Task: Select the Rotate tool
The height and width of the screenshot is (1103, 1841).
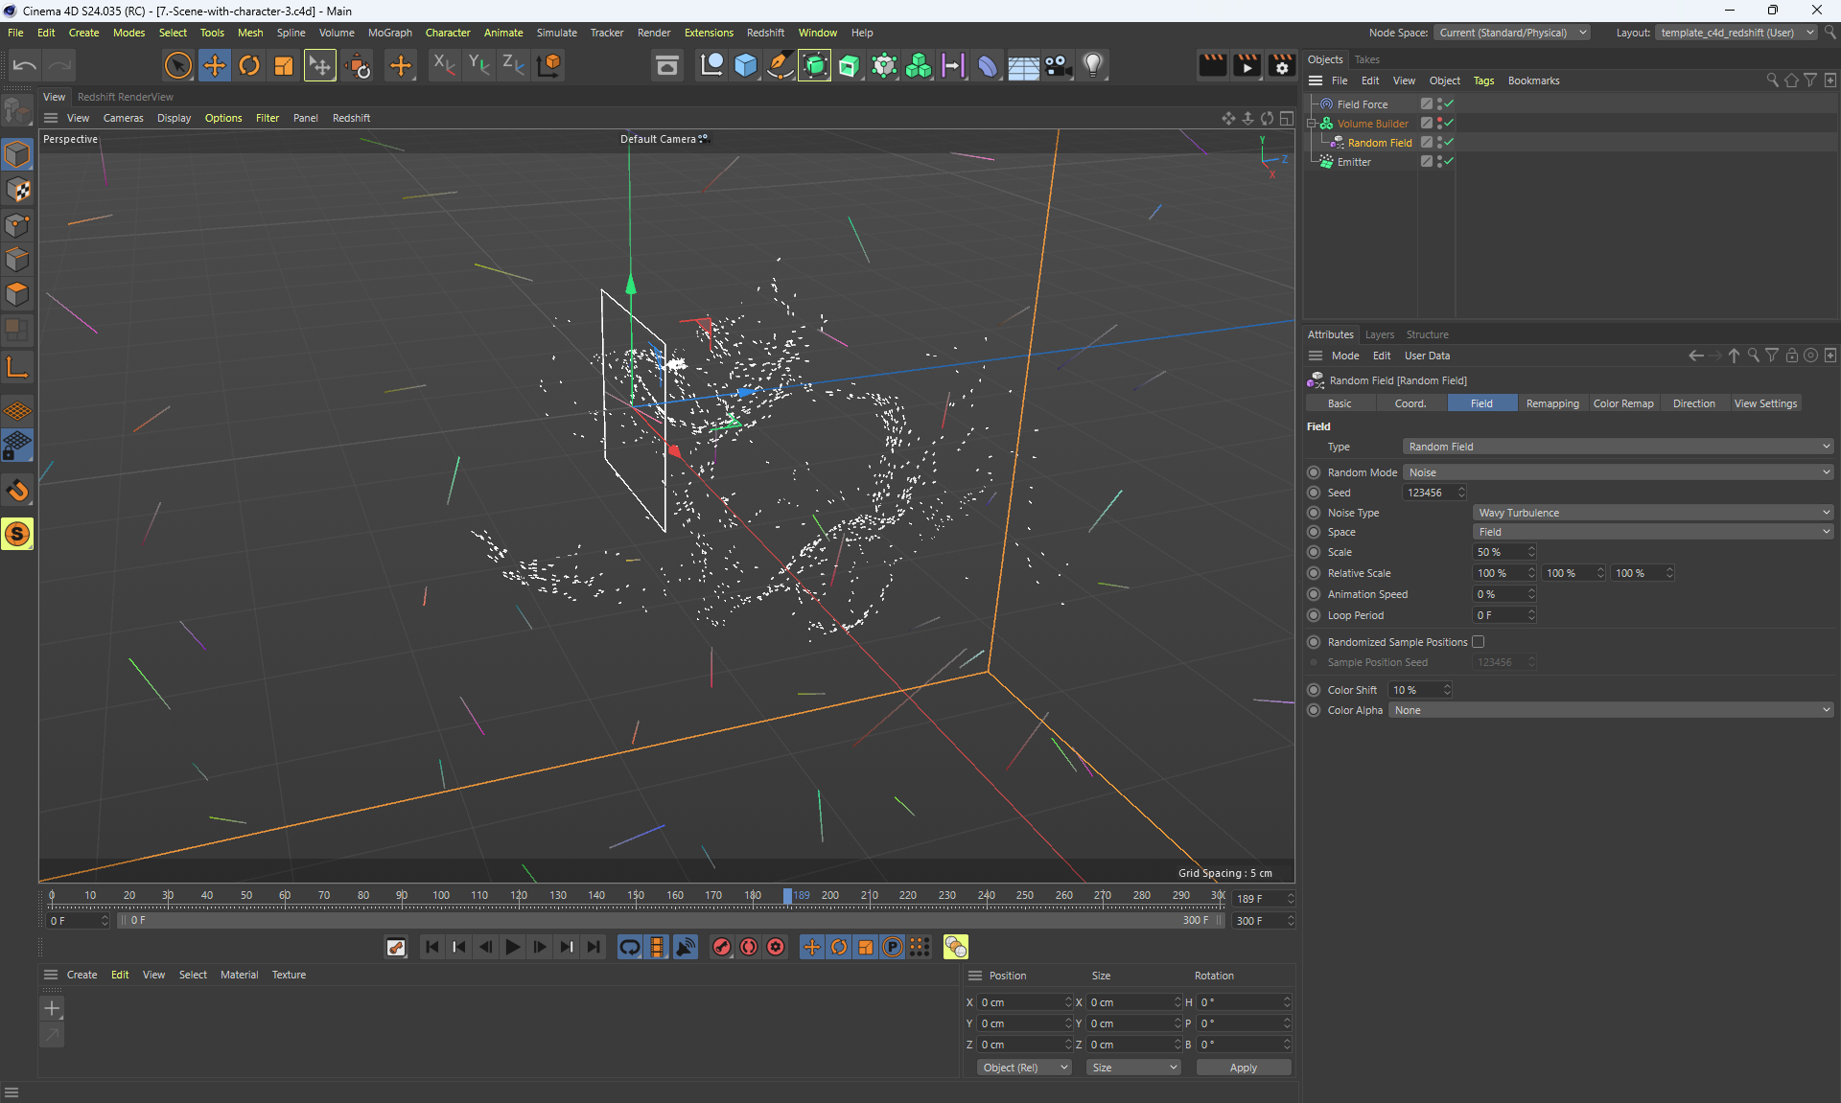Action: click(x=249, y=65)
